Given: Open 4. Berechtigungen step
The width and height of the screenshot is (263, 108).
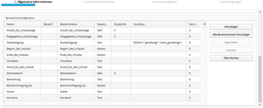Looking at the screenshot, I should point(230,2).
